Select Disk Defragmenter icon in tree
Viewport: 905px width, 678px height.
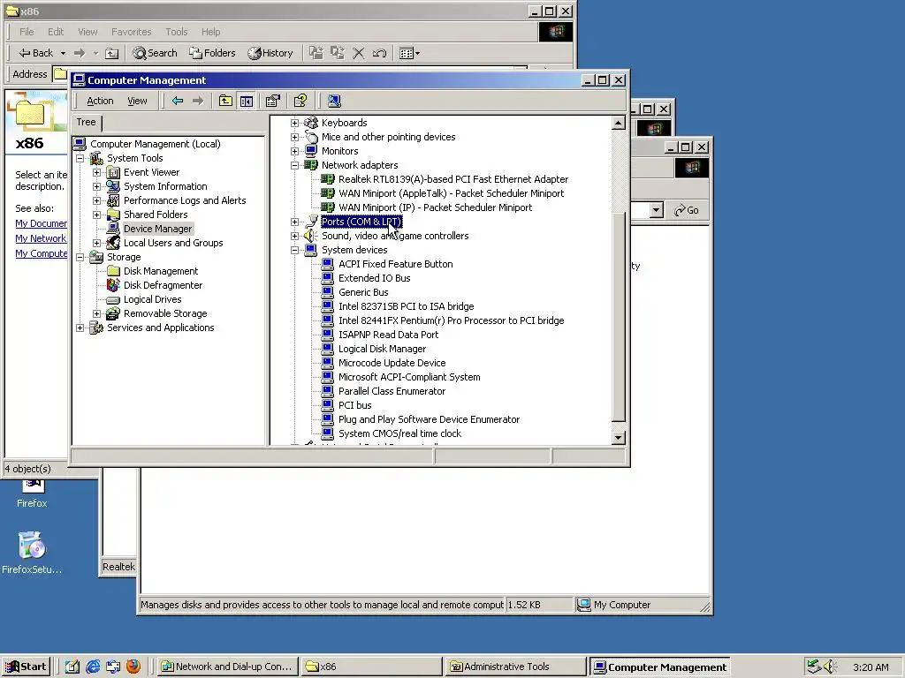tap(114, 285)
